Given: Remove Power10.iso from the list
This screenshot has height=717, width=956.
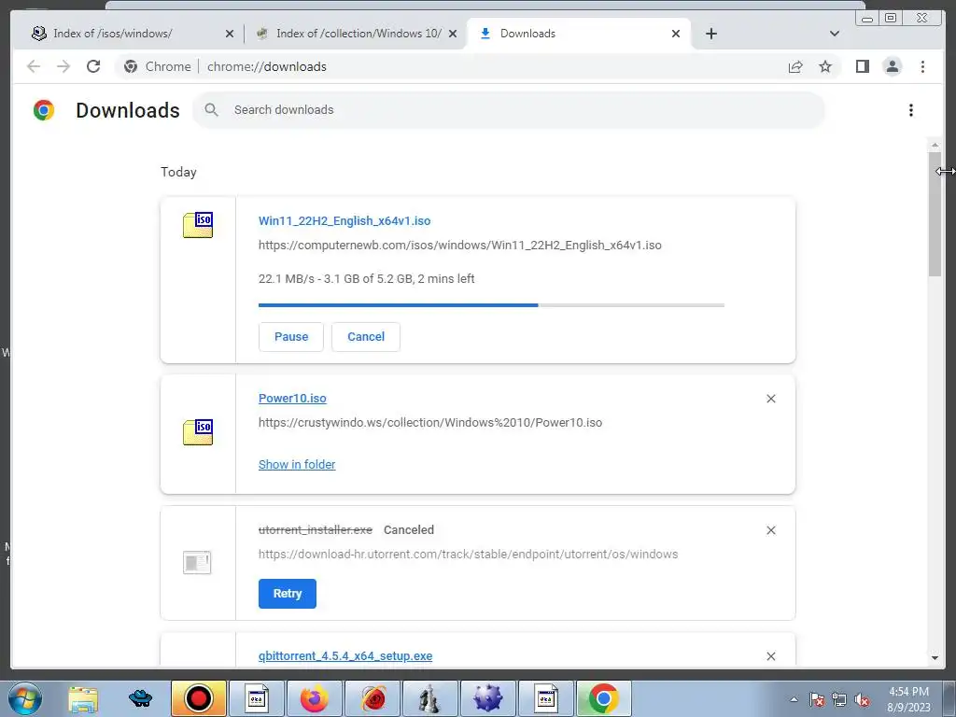Looking at the screenshot, I should [770, 399].
